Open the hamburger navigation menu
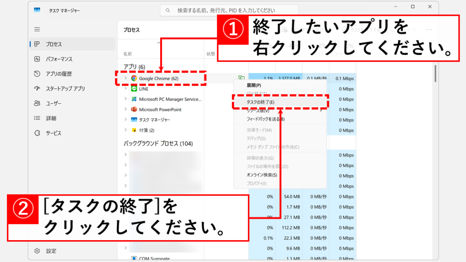Screen dimensions: 466x262 [37, 29]
